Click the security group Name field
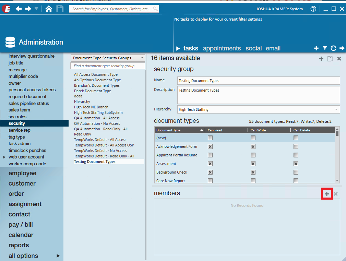 [259, 81]
